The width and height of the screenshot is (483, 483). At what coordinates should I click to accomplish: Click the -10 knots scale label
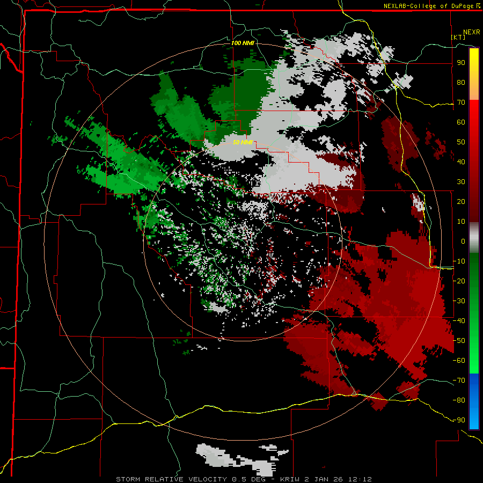pyautogui.click(x=459, y=261)
